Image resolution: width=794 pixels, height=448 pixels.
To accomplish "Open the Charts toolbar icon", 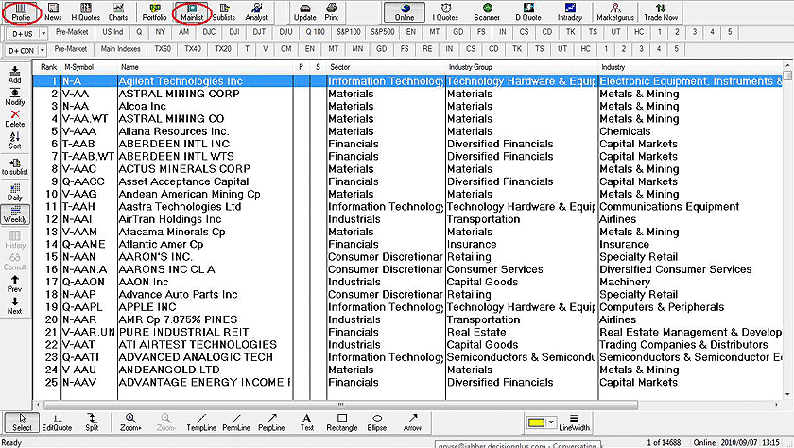I will point(118,11).
